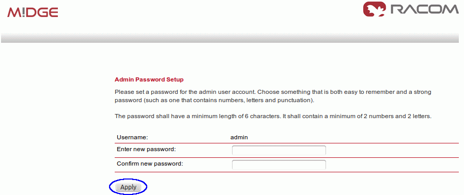Focus the Confirm new password field
Screen dimensions: 464x195
click(x=279, y=165)
